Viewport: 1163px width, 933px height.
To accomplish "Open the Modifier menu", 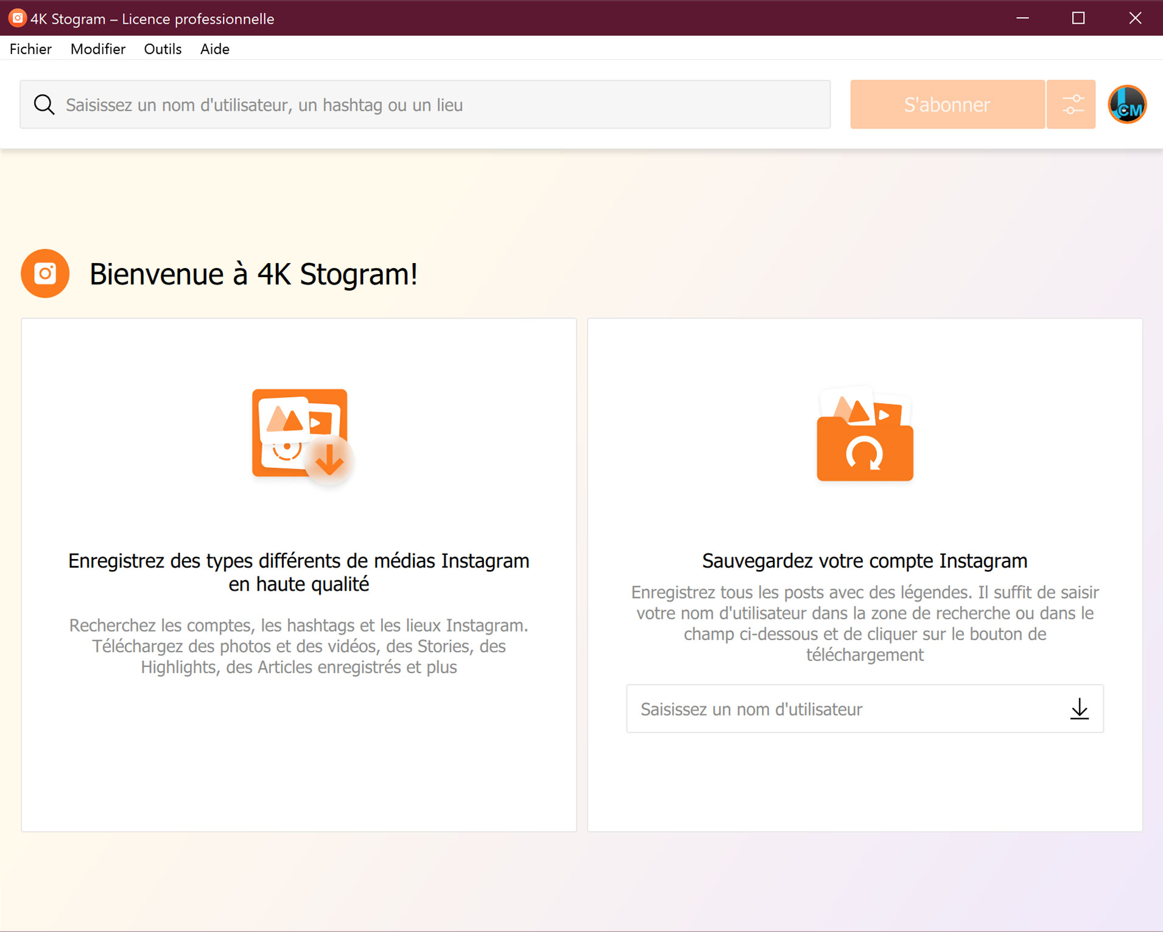I will pyautogui.click(x=98, y=49).
